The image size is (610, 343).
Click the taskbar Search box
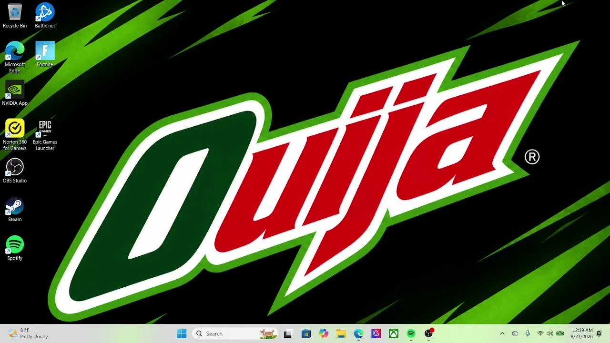coord(235,334)
